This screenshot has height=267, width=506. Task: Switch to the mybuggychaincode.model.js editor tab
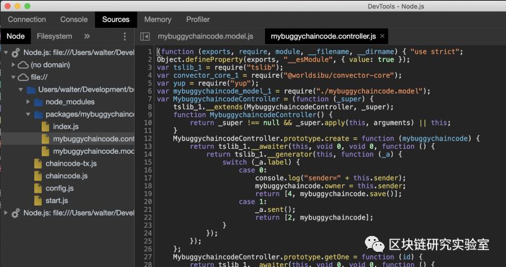pos(205,37)
